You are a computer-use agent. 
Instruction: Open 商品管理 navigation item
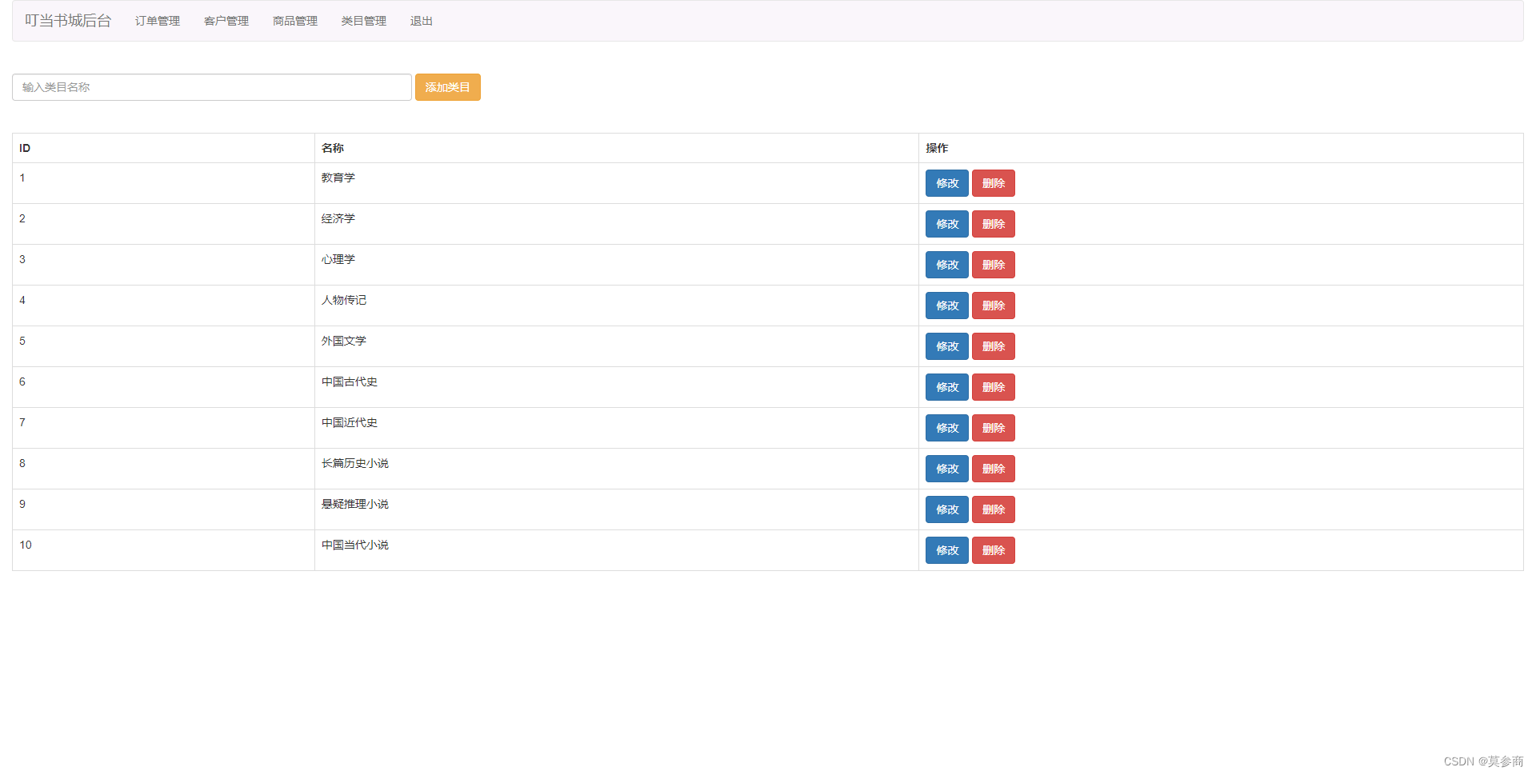[295, 21]
